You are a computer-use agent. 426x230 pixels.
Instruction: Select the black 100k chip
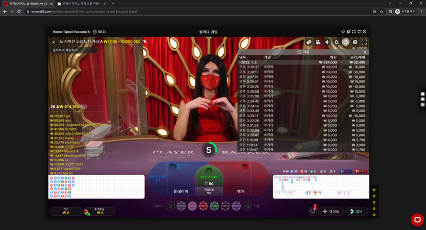225,206
